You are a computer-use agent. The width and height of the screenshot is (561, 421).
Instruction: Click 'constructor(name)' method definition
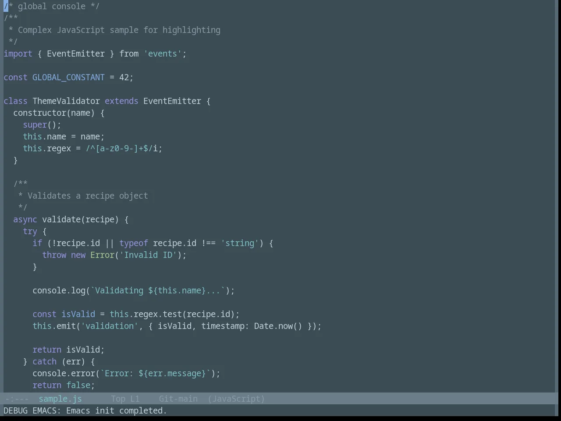tap(54, 113)
